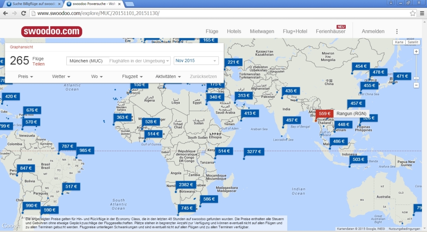Zoom in the map with the plus button
Screen dimensions: 427x232
[416, 51]
